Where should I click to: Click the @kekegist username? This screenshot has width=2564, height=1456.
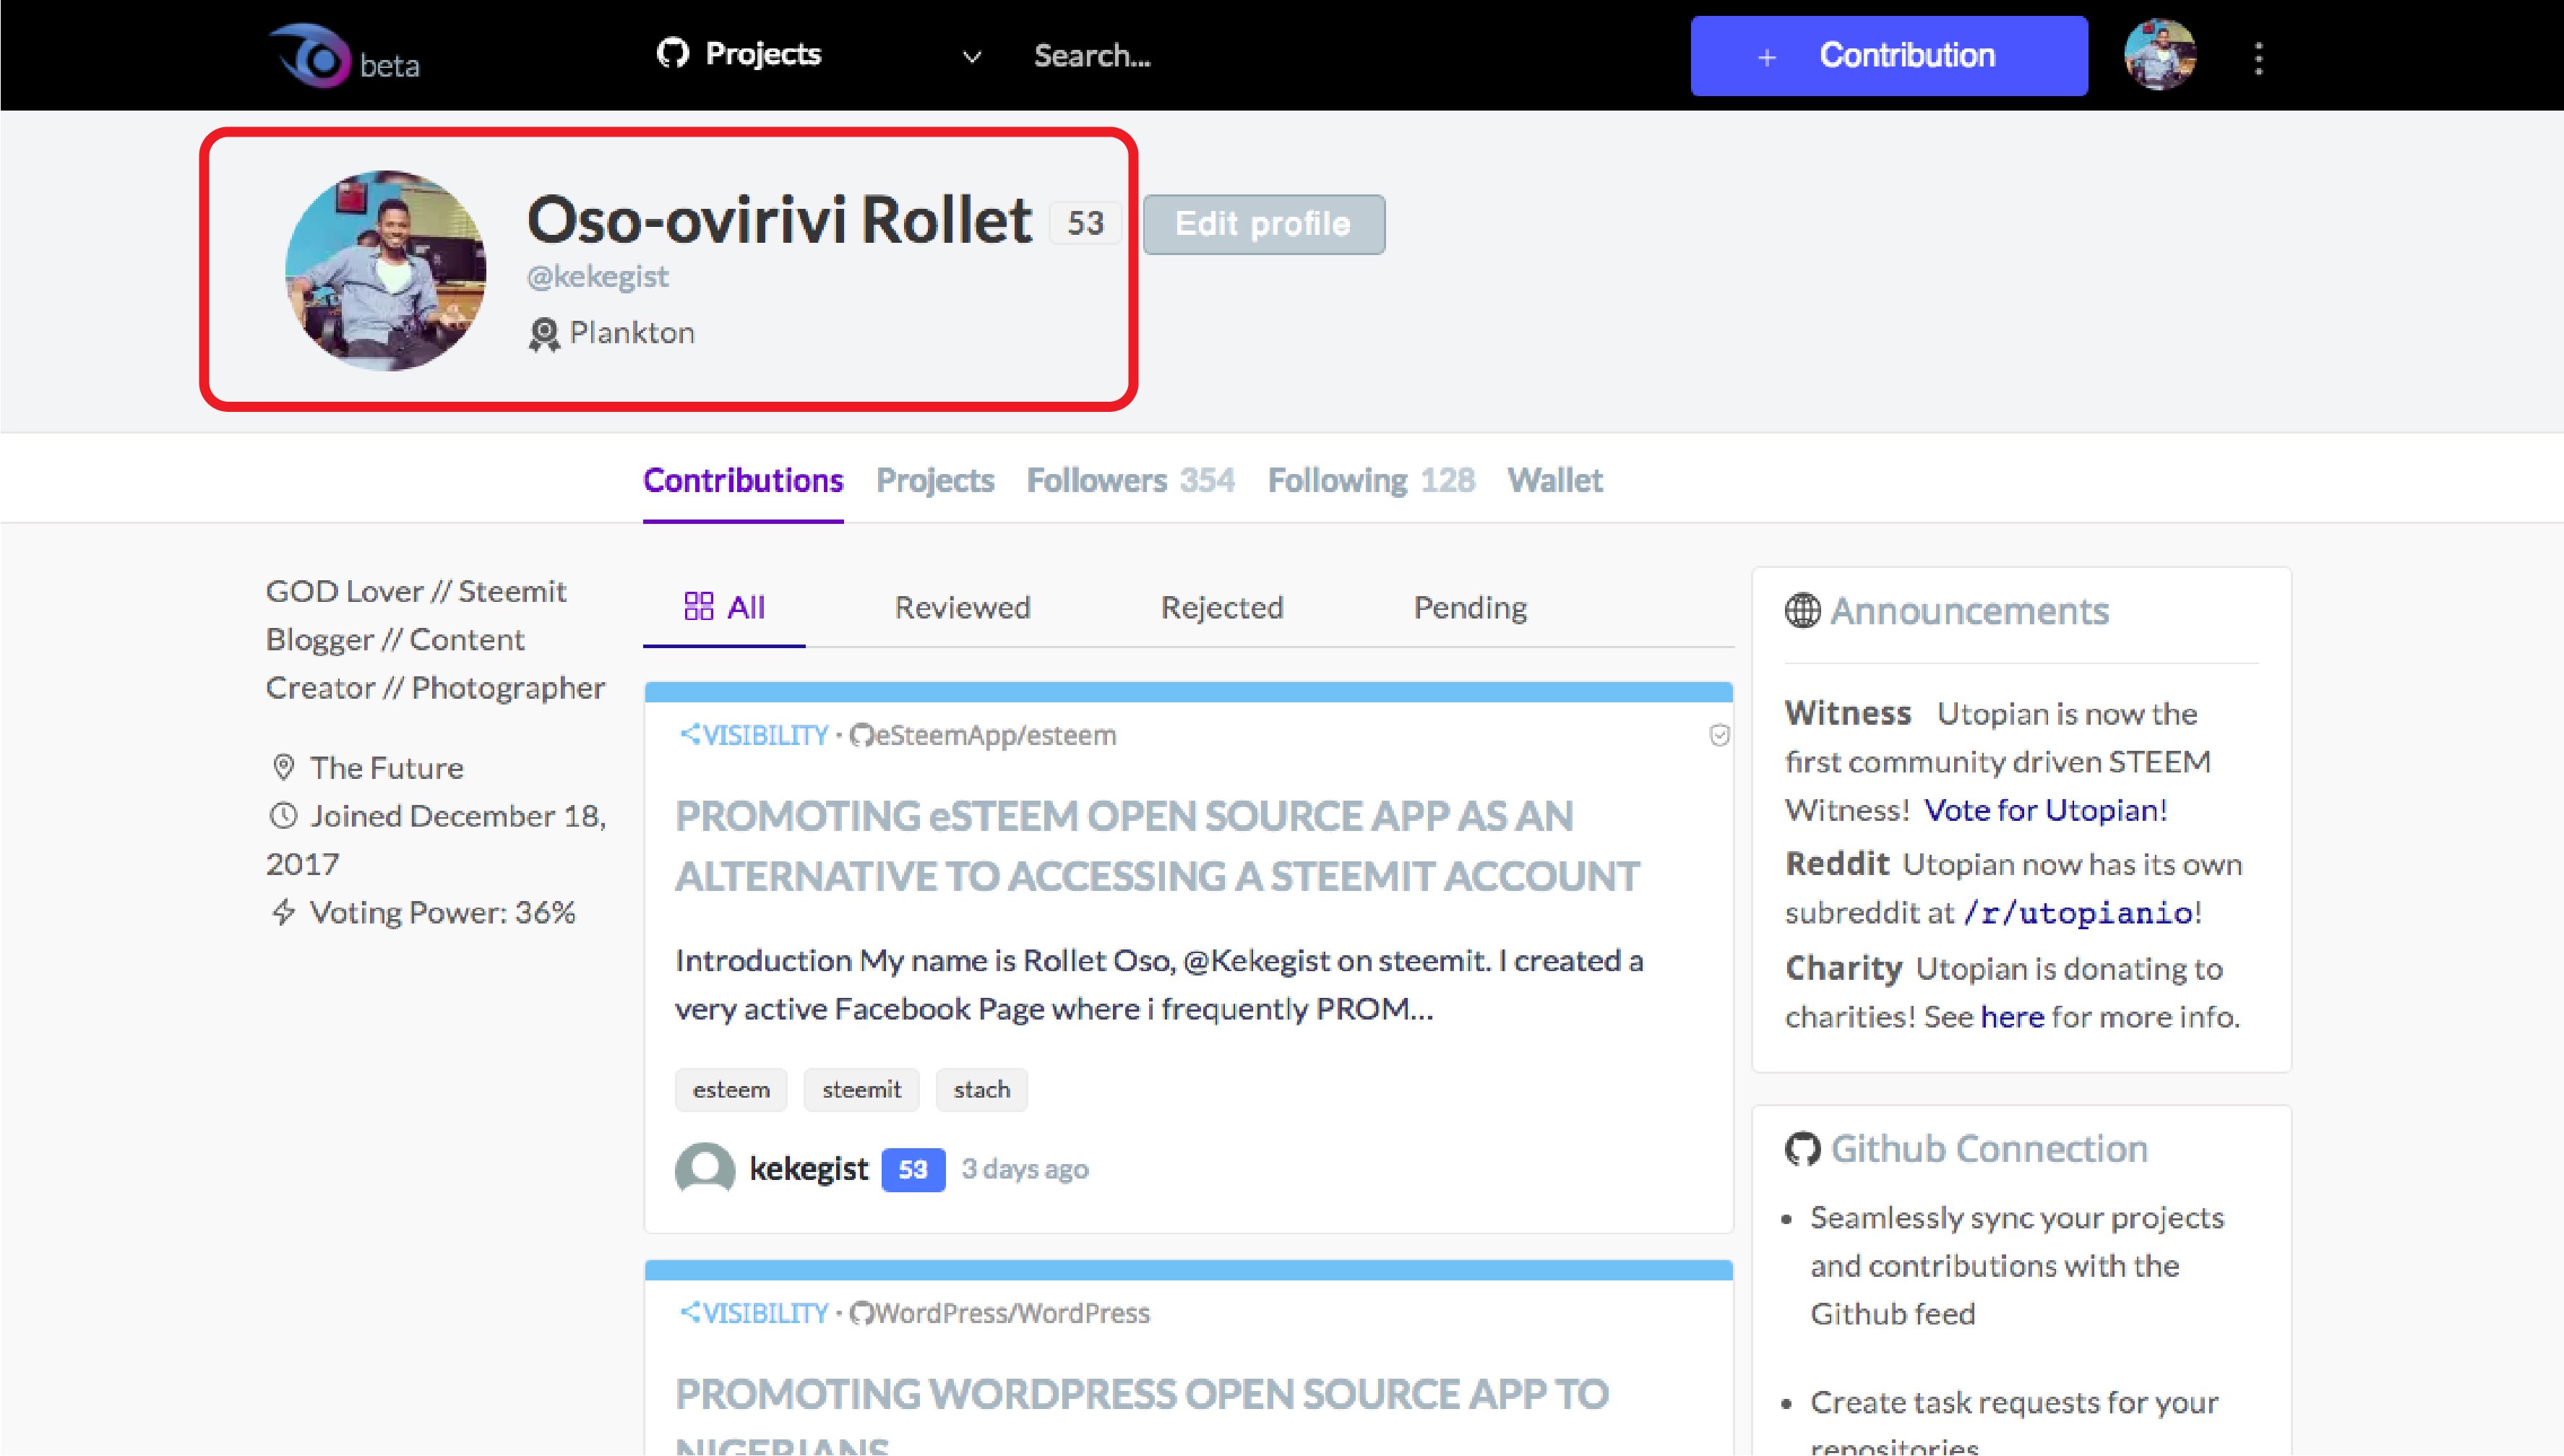(597, 277)
